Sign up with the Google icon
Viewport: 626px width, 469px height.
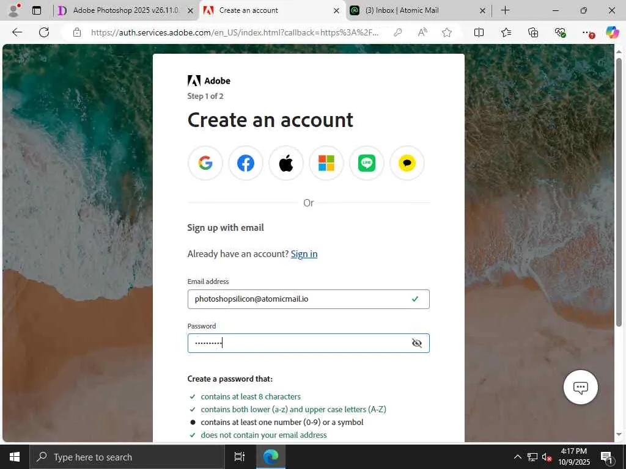coord(205,163)
